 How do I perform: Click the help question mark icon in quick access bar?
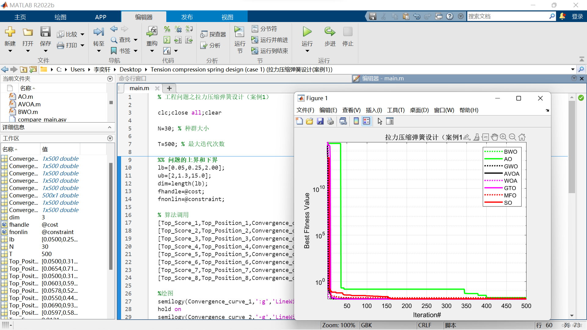tap(450, 16)
